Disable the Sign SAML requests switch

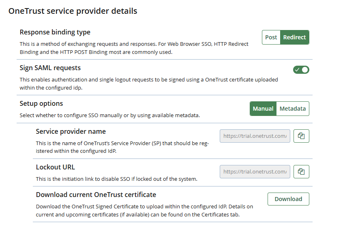(x=301, y=70)
